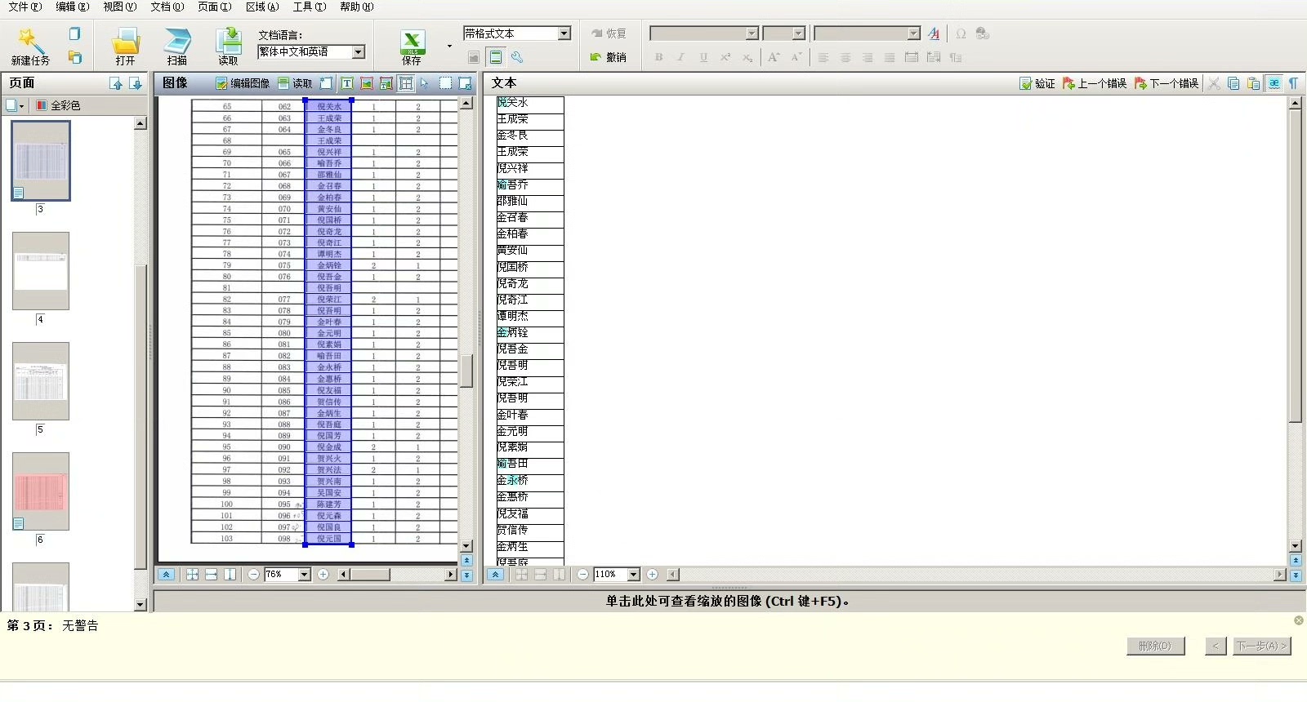Viewport: 1307px width, 702px height.
Task: Click the 验证 verify icon
Action: tap(1037, 83)
